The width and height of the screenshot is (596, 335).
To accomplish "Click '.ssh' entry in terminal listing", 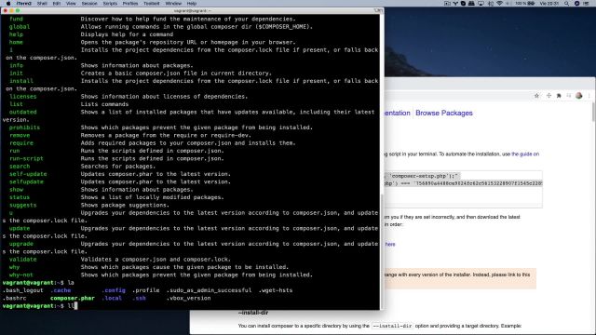I will (x=139, y=298).
